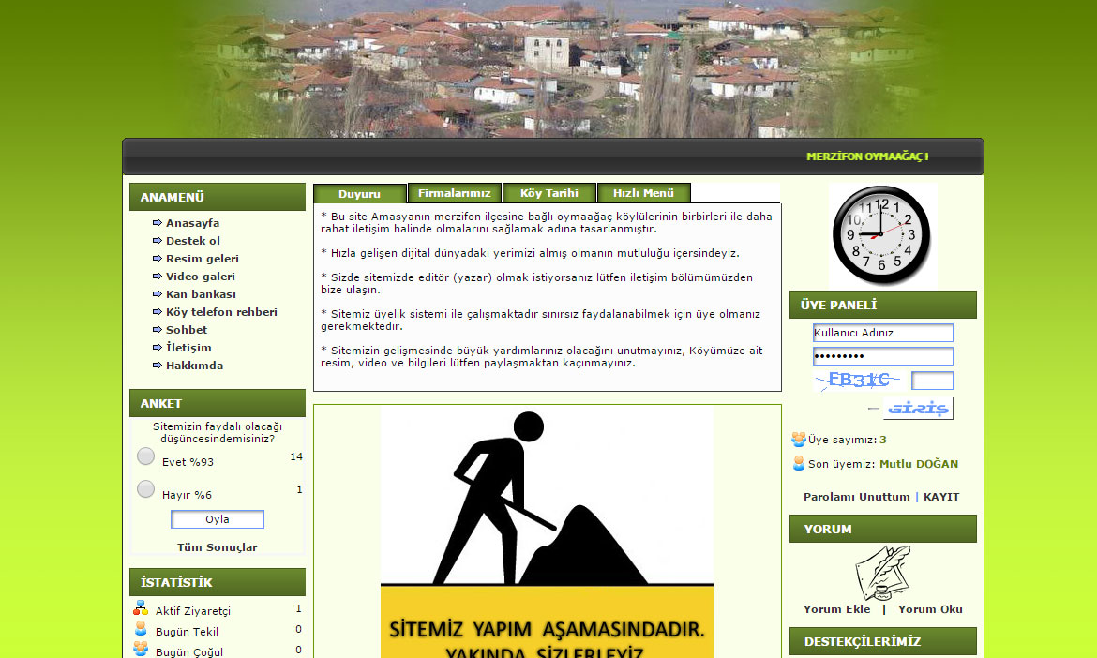This screenshot has width=1097, height=658.
Task: Open Kan bankası page
Action: point(201,294)
